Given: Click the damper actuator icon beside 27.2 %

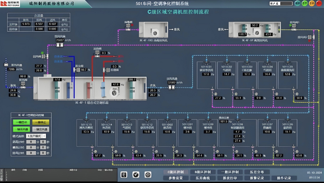Looking at the screenshot, I should [x=215, y=94].
